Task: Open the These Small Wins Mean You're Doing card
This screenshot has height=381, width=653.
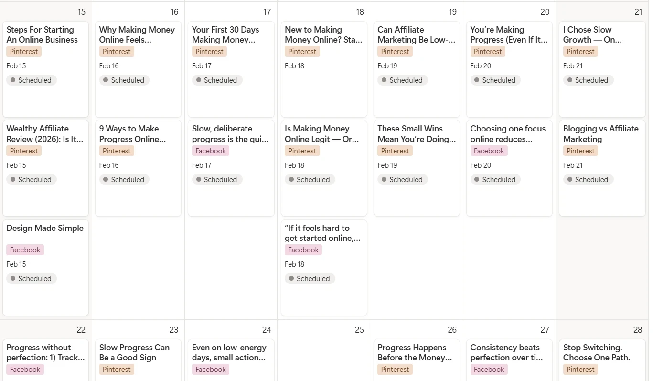Action: coord(416,134)
